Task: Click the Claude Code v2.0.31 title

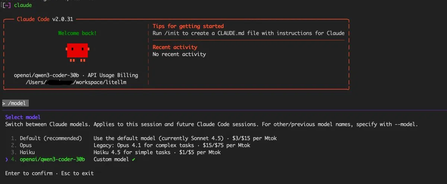Action: click(x=46, y=19)
